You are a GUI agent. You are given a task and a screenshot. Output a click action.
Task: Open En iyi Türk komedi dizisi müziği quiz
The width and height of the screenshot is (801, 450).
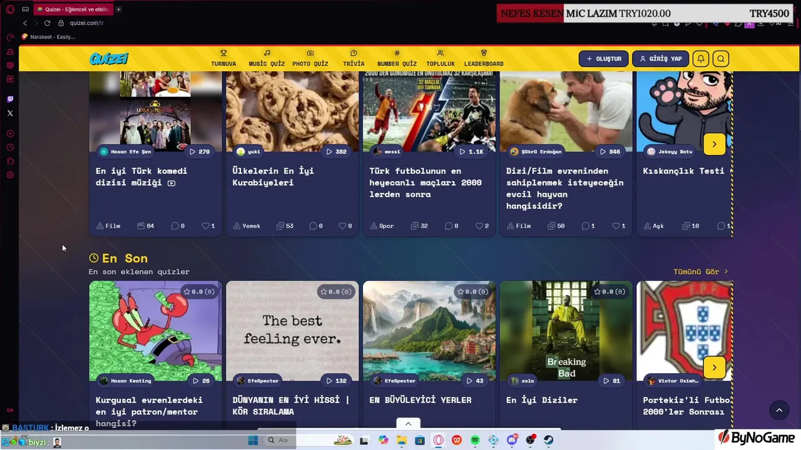141,176
